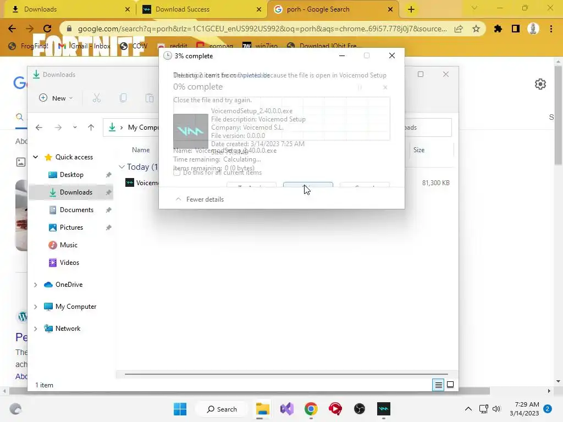Click the Chrome back arrow button

12,29
